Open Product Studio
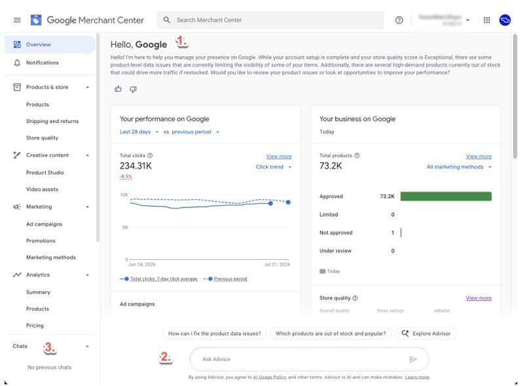The height and width of the screenshot is (386, 524). (45, 173)
